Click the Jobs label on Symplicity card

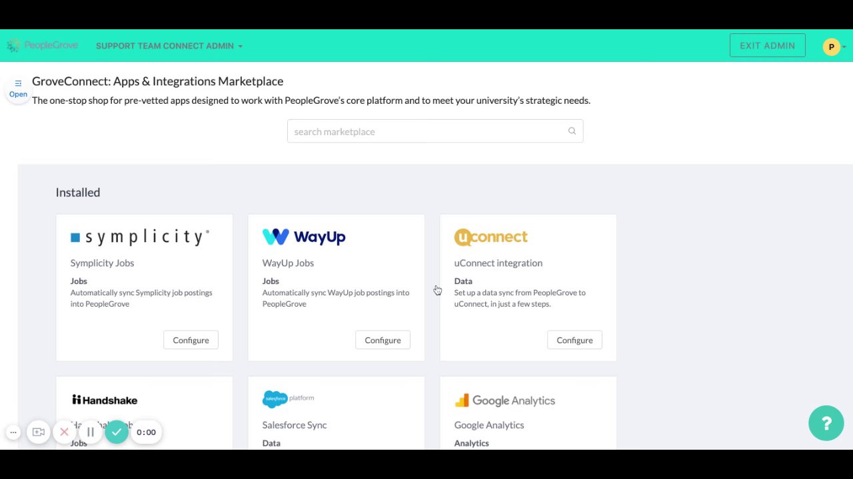(79, 281)
